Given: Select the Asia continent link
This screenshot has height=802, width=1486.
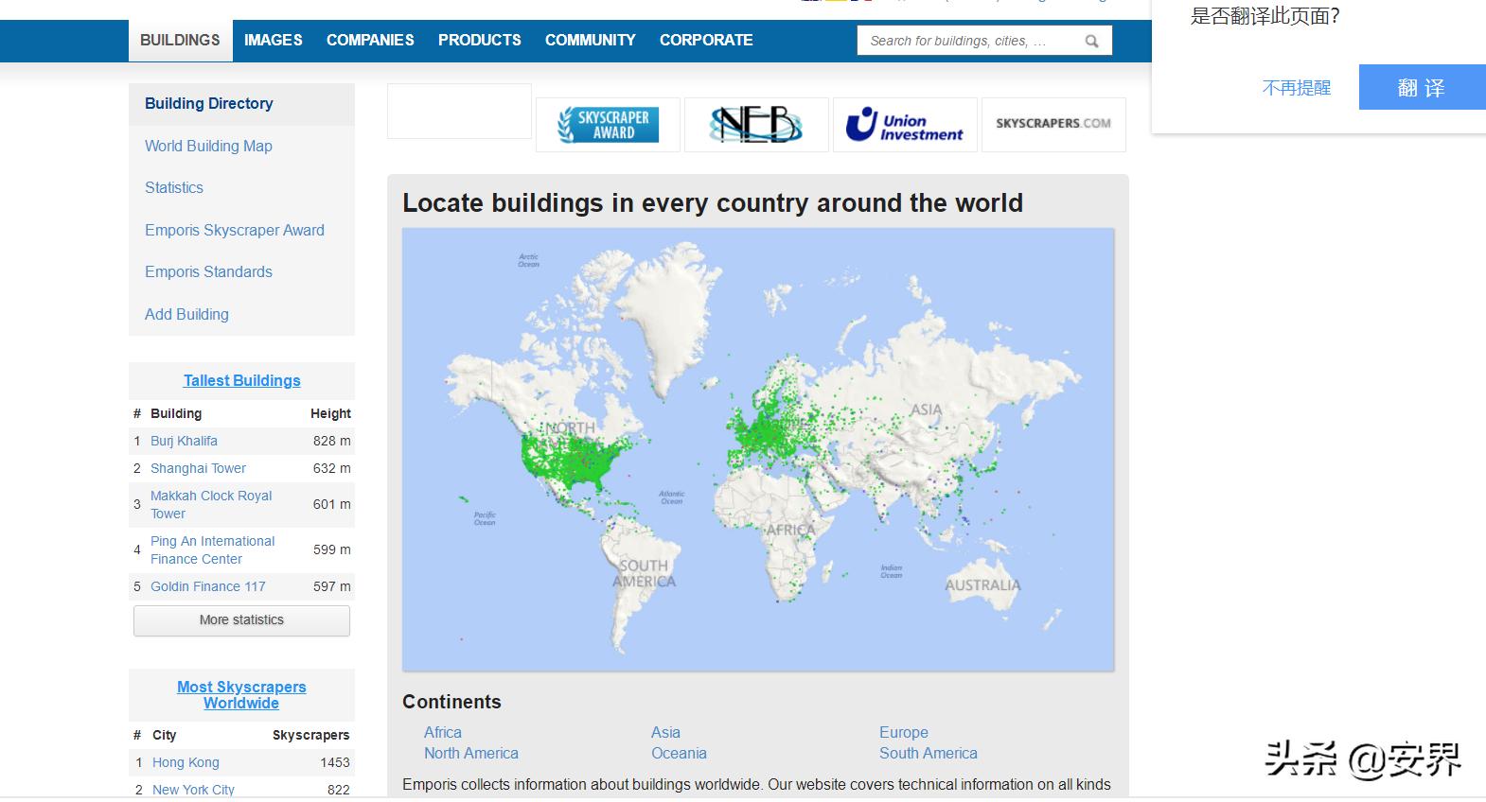Looking at the screenshot, I should [x=665, y=732].
